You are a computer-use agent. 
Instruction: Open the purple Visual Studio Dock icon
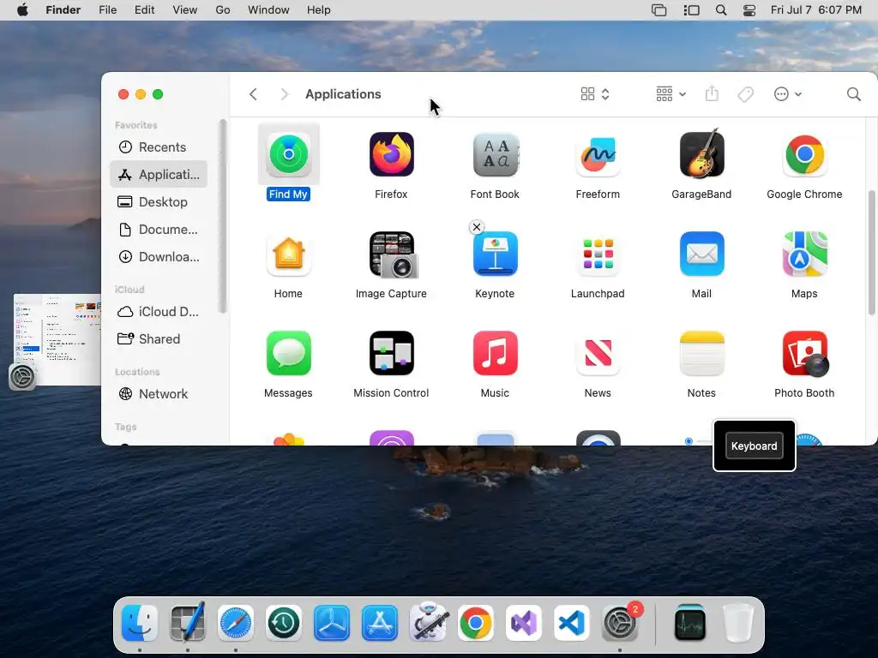(524, 623)
